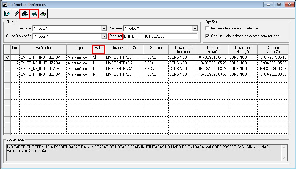This screenshot has width=296, height=169.
Task: Select EMITE_NF_INUTILIZADA in Emp 1 row
Action: pos(43,57)
